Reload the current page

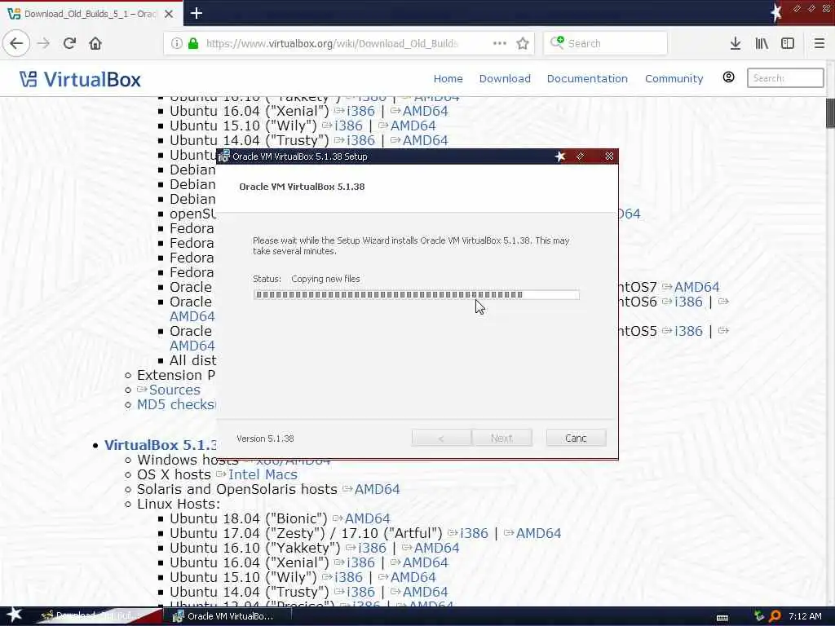pyautogui.click(x=69, y=43)
